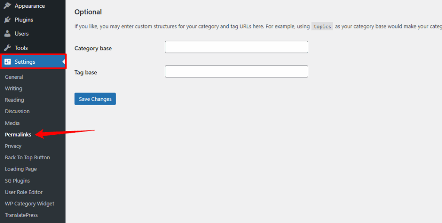Open Back To Top Button settings
This screenshot has height=223, width=442.
tap(27, 158)
